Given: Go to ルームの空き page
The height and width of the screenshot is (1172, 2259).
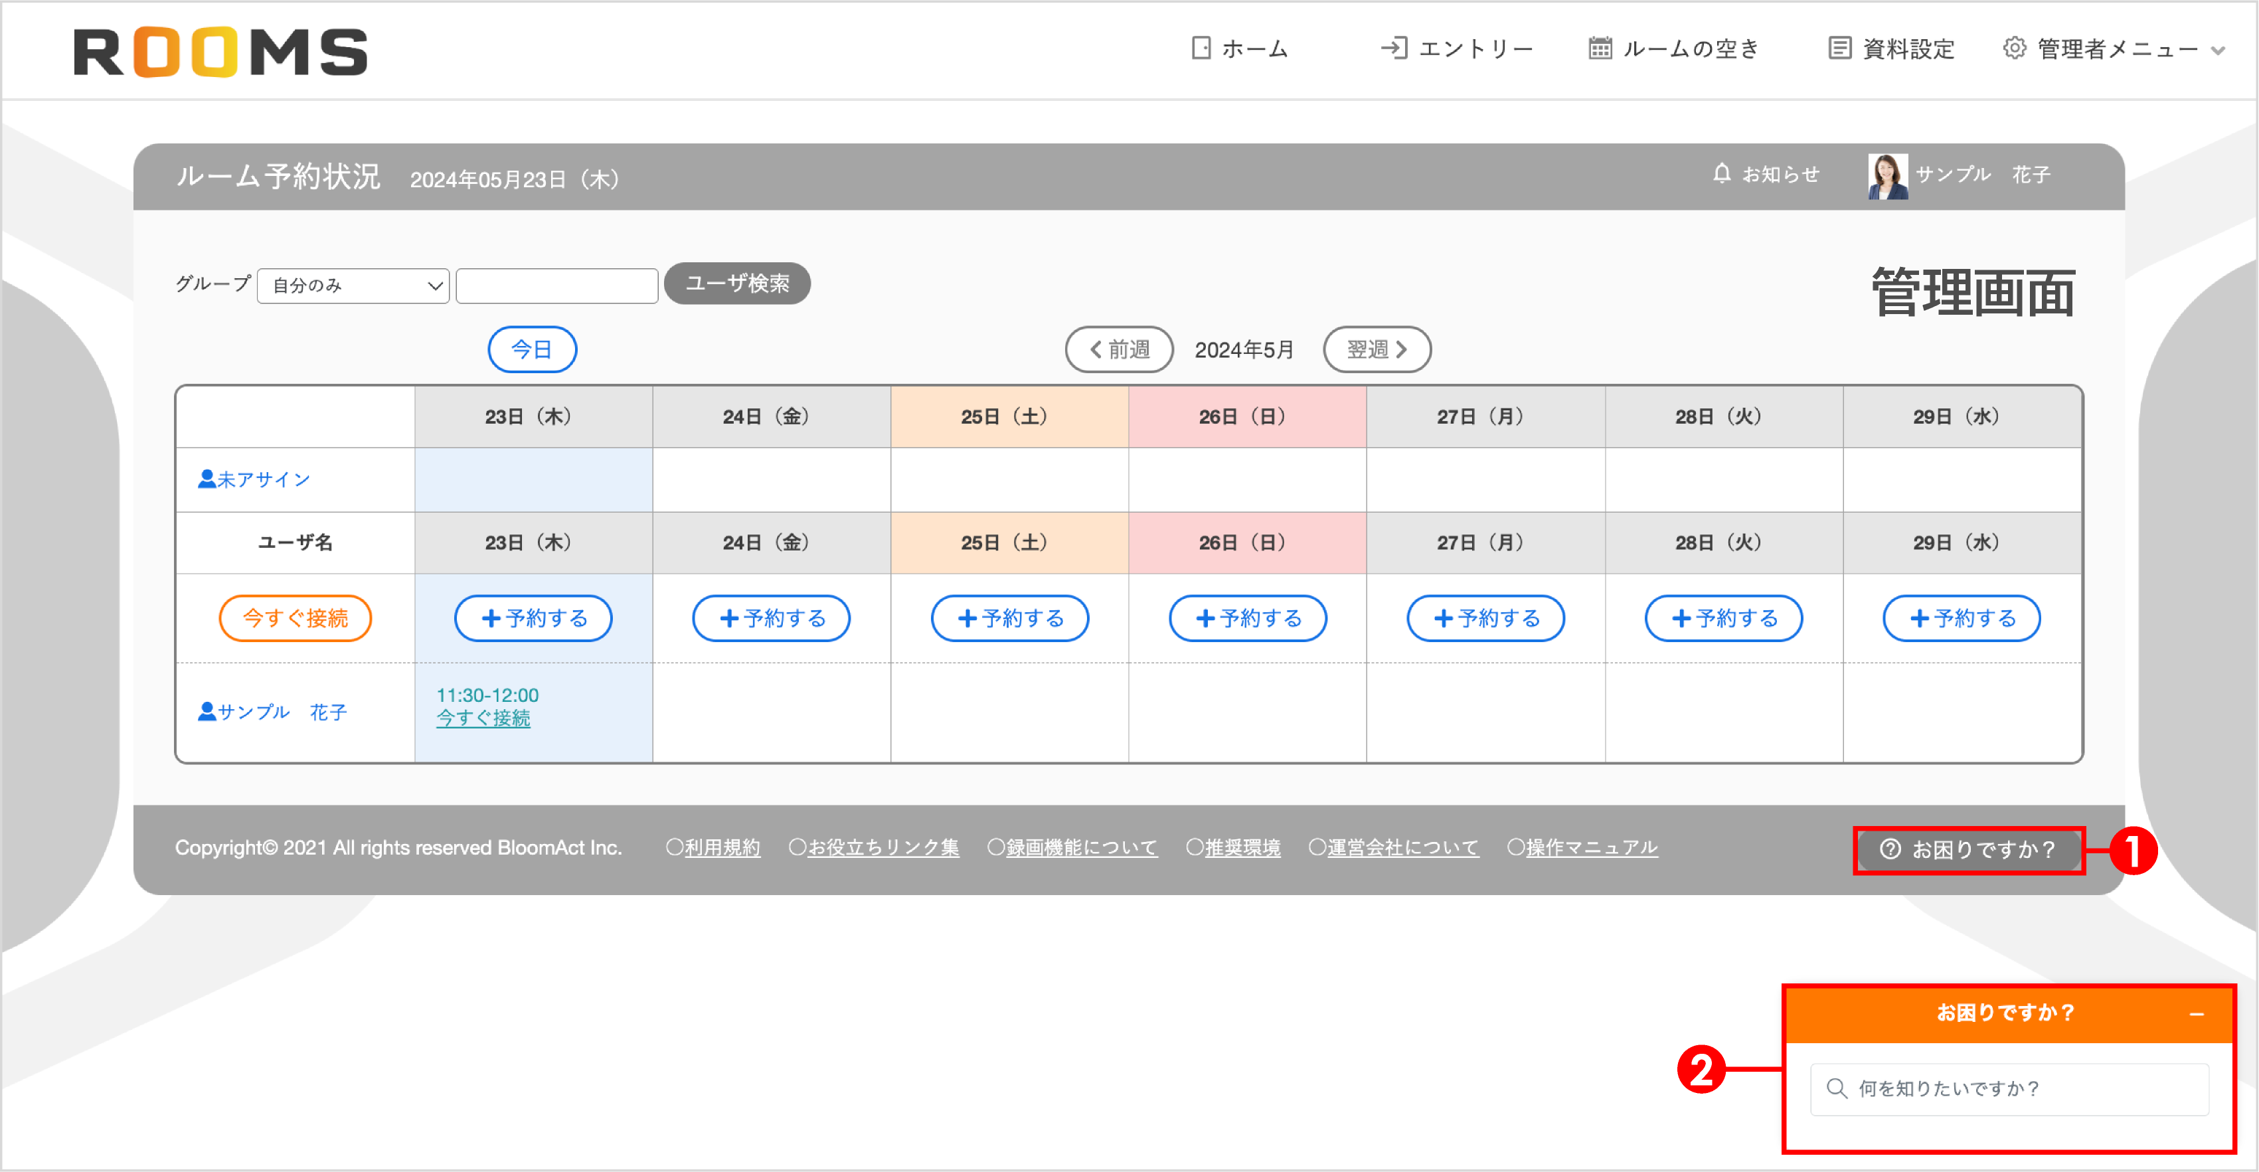Looking at the screenshot, I should coord(1674,49).
